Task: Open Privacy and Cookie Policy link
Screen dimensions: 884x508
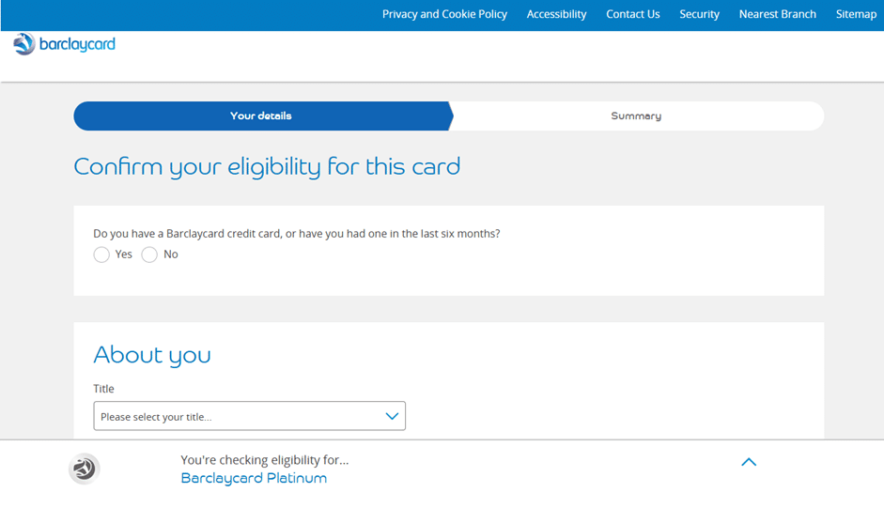Action: [444, 14]
